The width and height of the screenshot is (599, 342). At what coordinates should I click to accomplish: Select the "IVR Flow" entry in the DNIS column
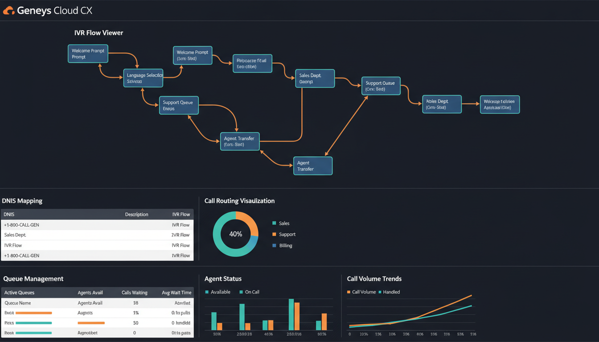coord(13,245)
